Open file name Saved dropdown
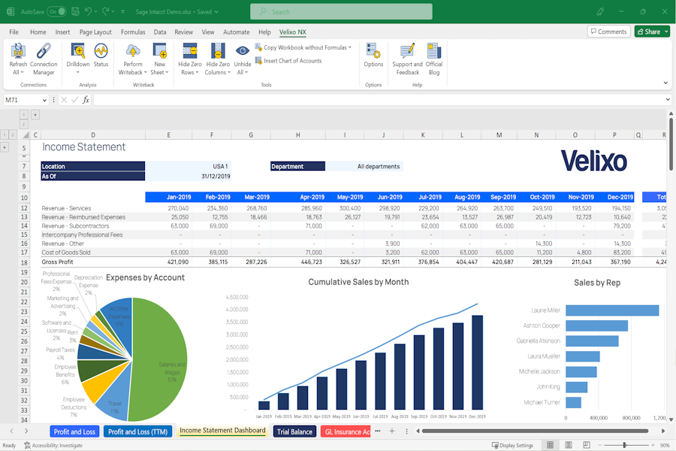 (x=216, y=12)
